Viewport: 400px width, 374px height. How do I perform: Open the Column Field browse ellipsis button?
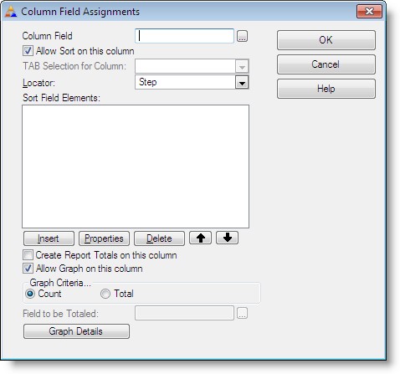tap(242, 36)
